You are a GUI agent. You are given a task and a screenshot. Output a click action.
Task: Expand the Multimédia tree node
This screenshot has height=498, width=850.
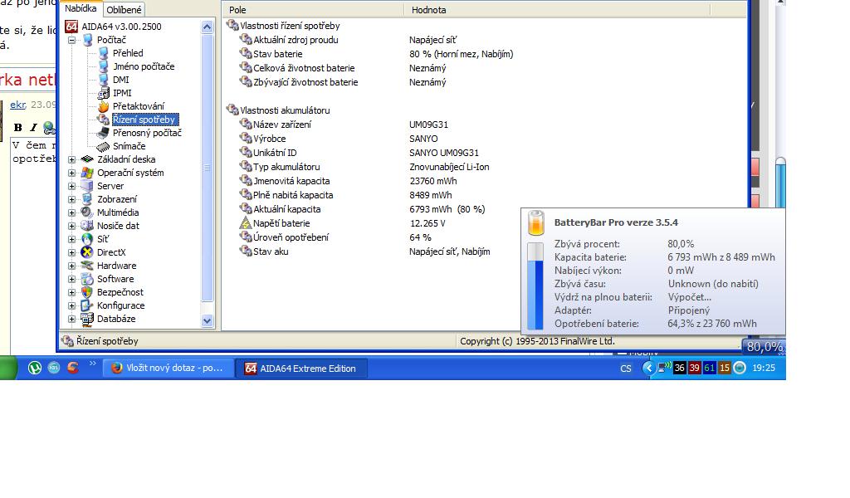71,212
